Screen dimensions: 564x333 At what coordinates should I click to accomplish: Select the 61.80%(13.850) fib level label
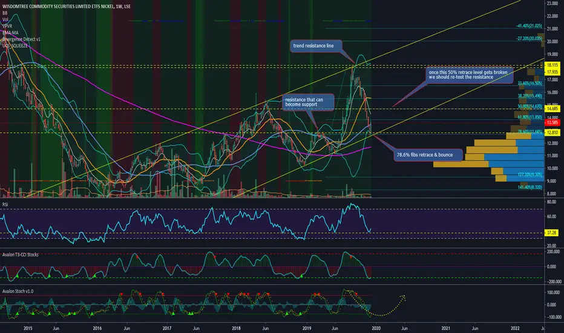[530, 117]
